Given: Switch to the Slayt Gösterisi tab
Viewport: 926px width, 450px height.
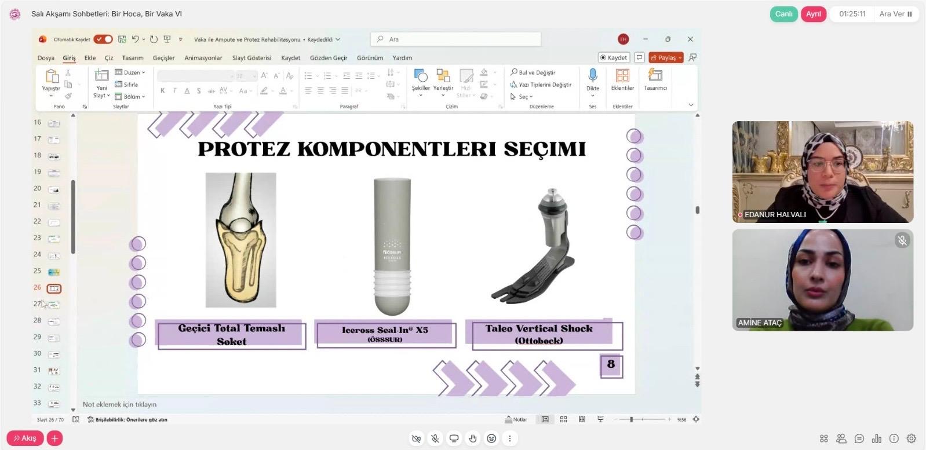Looking at the screenshot, I should 251,58.
